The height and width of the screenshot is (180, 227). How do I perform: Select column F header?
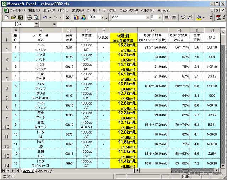click(123, 30)
